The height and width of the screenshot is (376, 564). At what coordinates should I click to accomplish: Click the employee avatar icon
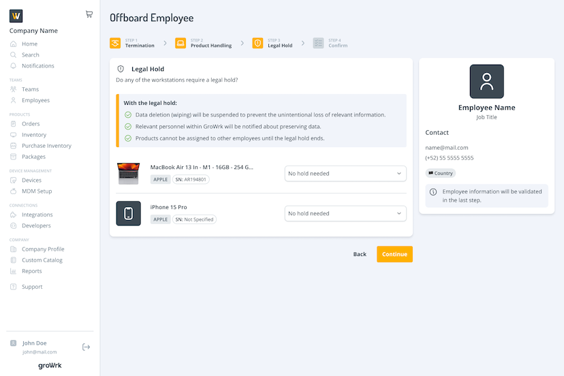click(486, 82)
